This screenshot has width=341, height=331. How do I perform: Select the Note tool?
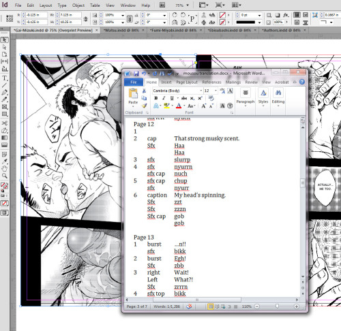click(x=4, y=155)
